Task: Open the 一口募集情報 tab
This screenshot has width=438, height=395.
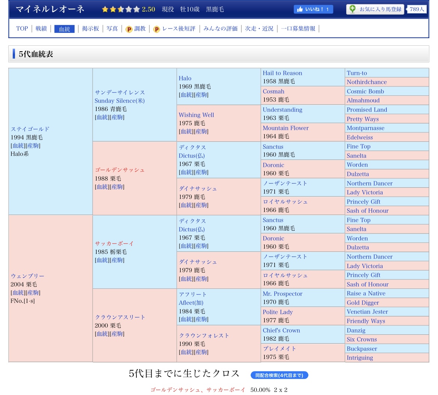Action: (x=298, y=28)
